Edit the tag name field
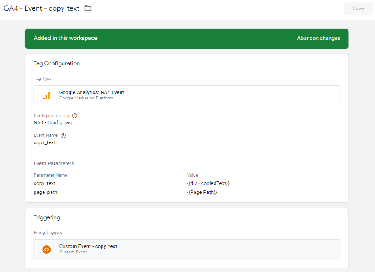375x272 pixels. (41, 8)
